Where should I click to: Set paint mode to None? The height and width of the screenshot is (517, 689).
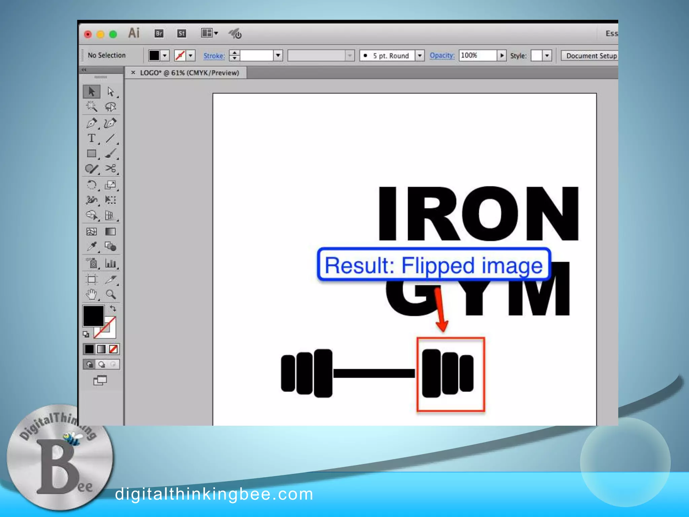(113, 349)
